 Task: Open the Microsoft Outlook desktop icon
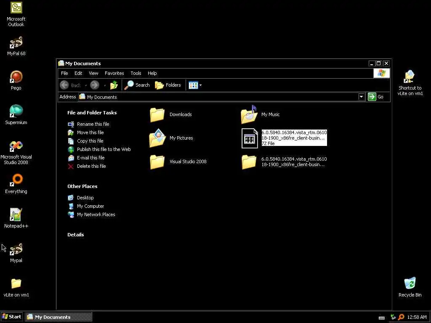coord(16,14)
